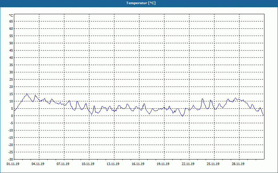Click the 04.11.19 date label
Image resolution: width=278 pixels, height=173 pixels.
click(x=38, y=164)
